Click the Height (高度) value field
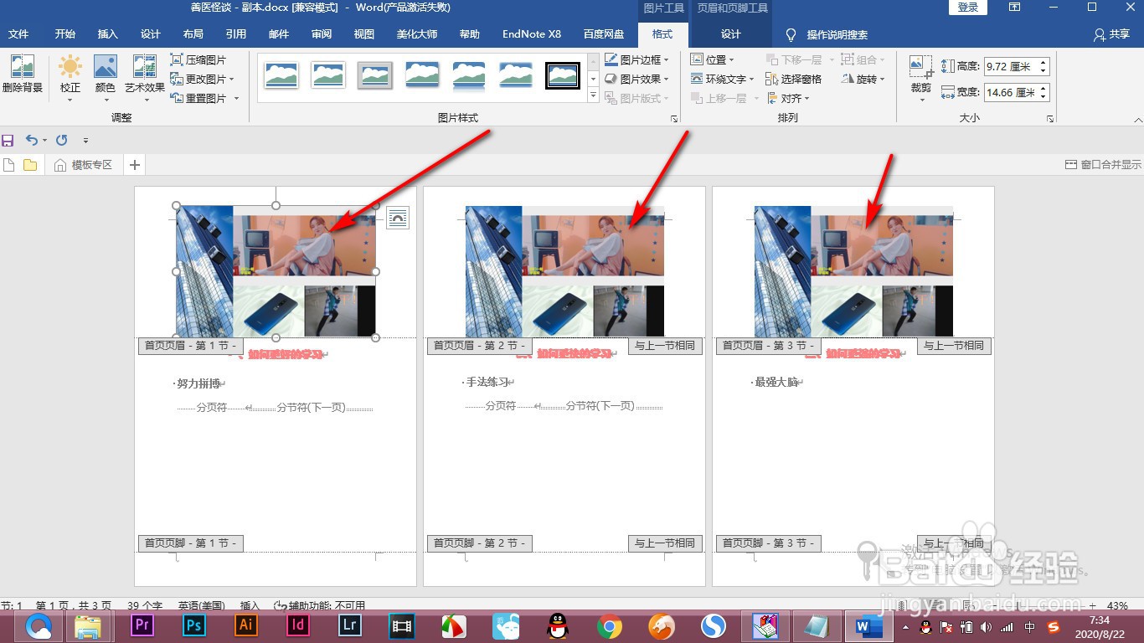Screen dimensions: 1144x643 1011,66
